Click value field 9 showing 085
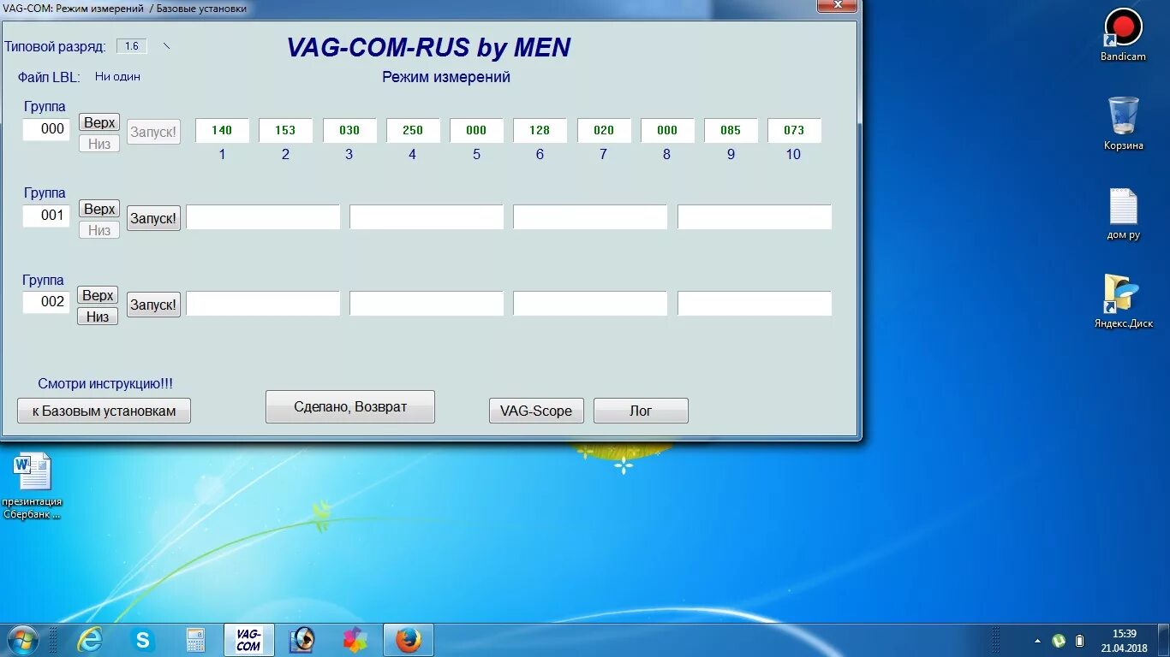 731,130
